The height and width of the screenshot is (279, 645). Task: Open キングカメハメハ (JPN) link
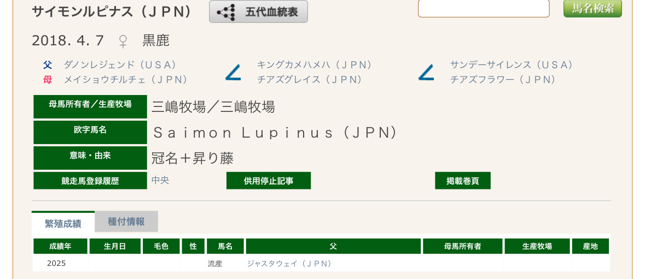(315, 65)
